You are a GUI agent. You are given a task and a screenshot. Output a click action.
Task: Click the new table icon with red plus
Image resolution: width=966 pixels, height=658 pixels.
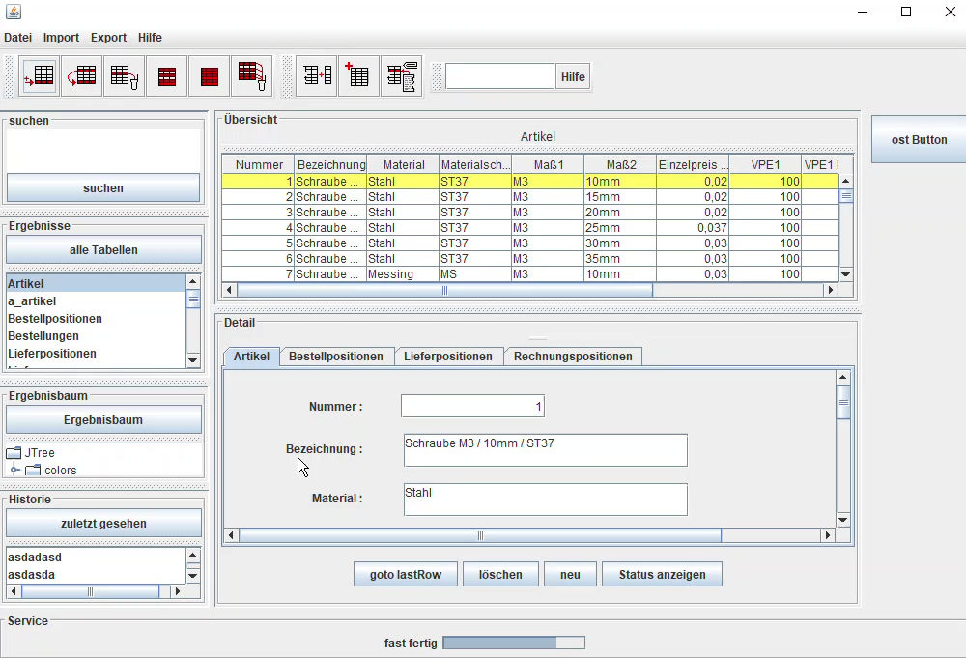(358, 76)
